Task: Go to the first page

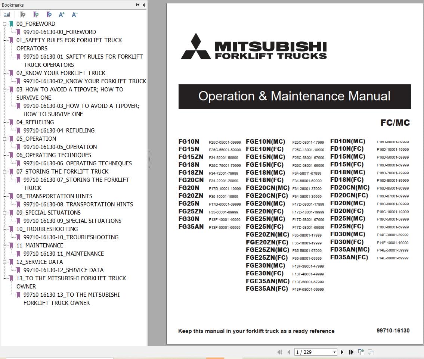Action: click(x=279, y=352)
